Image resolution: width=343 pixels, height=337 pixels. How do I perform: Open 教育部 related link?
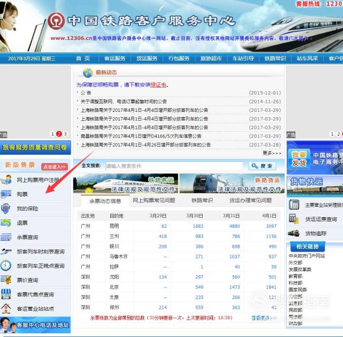click(296, 276)
